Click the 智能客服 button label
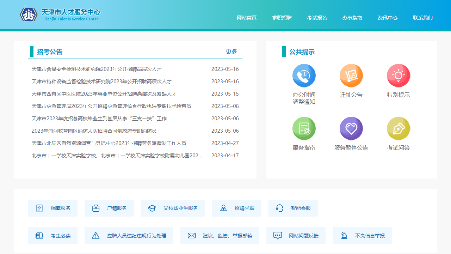The width and height of the screenshot is (451, 254). [301, 208]
